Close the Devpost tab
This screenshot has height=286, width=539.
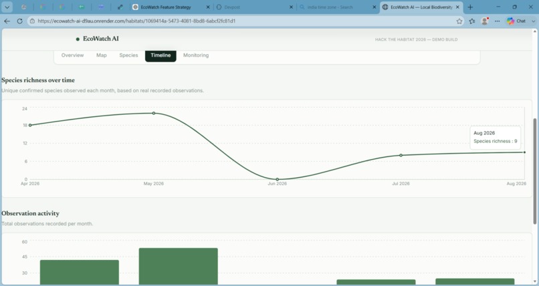[291, 7]
